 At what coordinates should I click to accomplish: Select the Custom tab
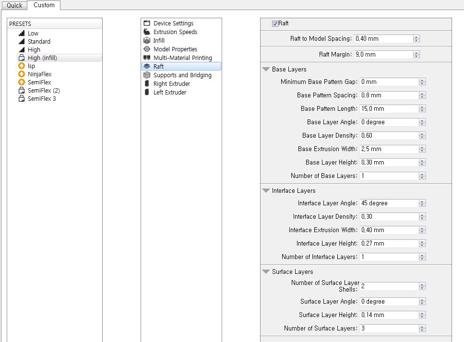44,5
